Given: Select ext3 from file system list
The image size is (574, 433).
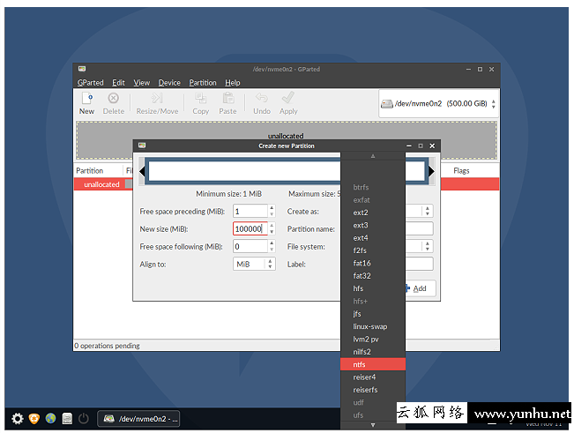Looking at the screenshot, I should [373, 225].
